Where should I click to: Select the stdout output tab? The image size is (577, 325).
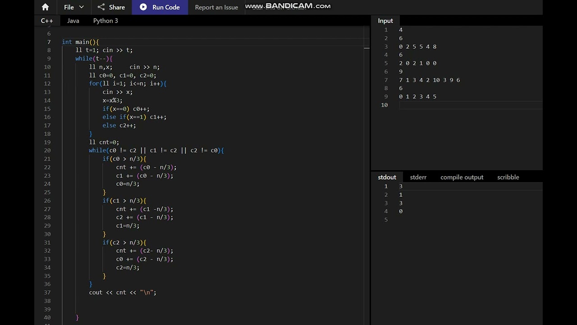tap(387, 177)
